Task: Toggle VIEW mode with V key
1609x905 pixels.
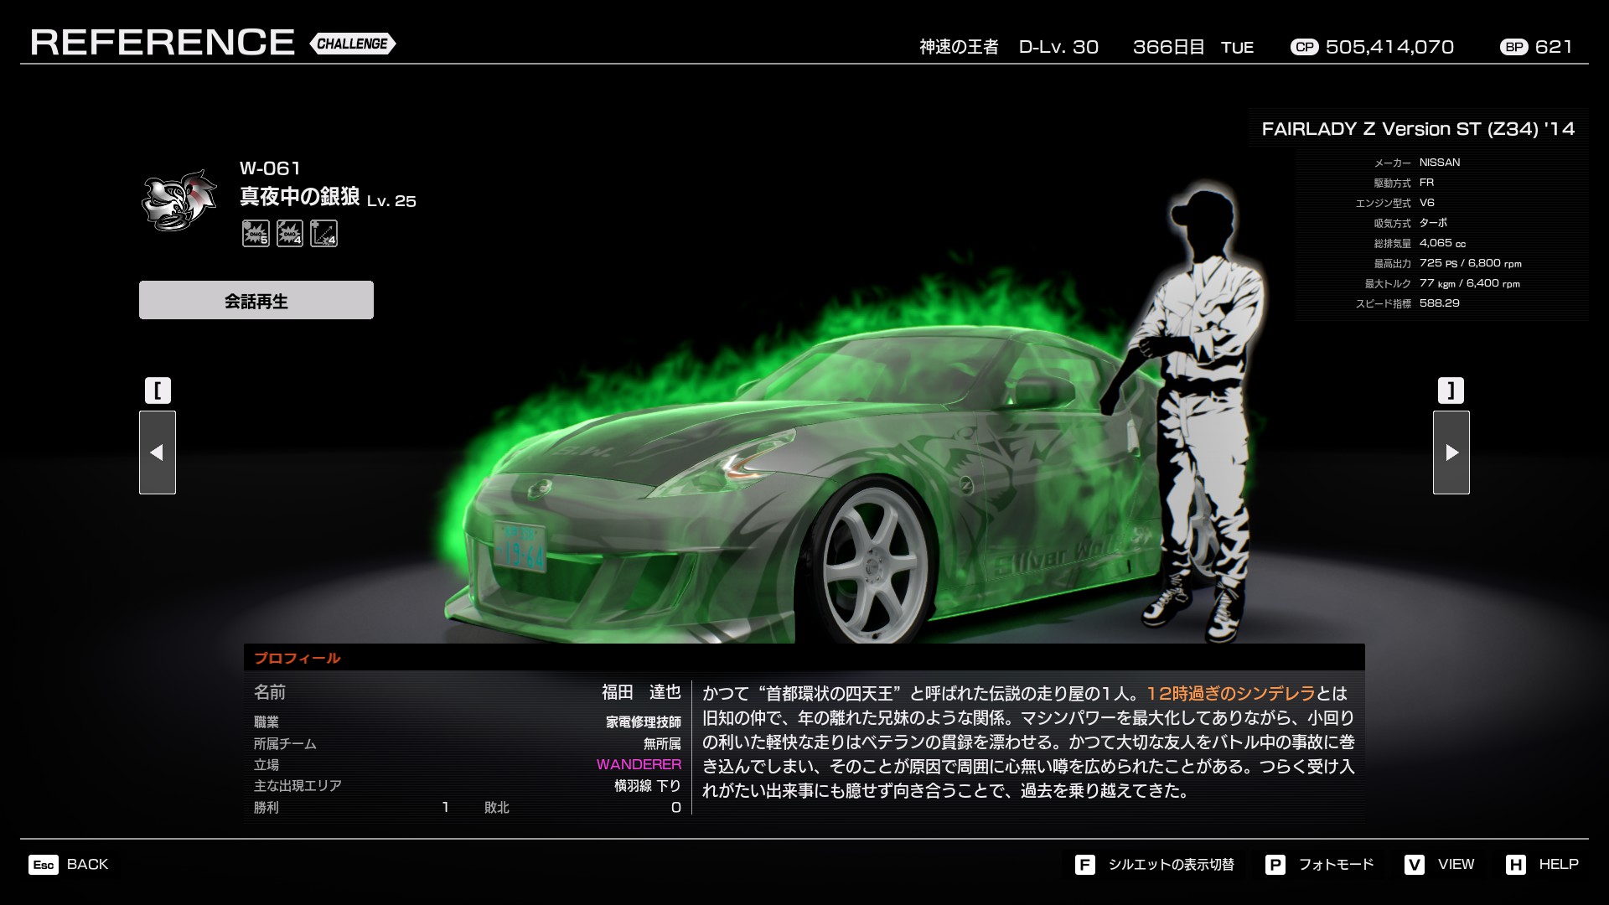Action: [1415, 865]
